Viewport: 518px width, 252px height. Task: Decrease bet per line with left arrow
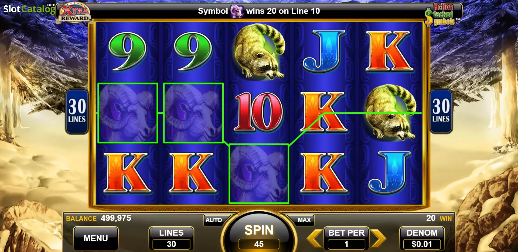tap(315, 238)
